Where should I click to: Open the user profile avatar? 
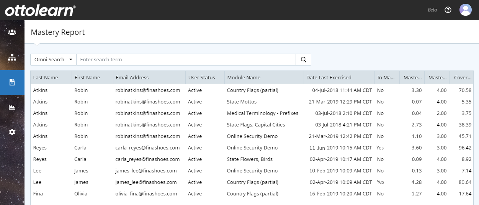pos(466,10)
